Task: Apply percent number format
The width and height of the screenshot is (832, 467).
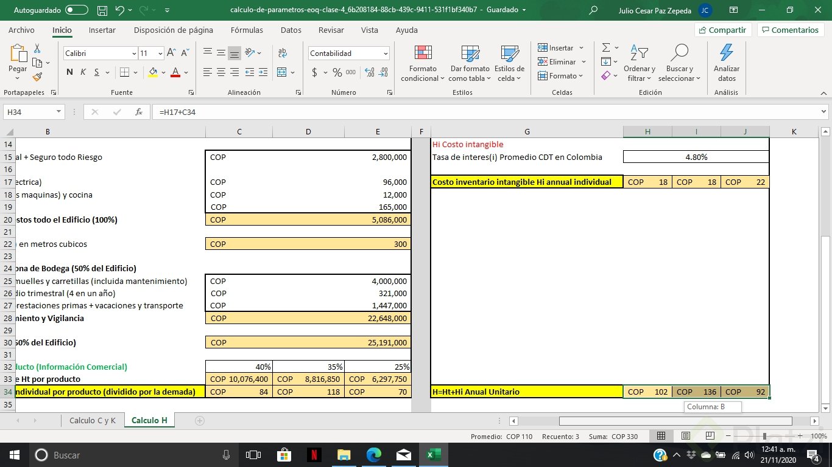Action: coord(336,72)
